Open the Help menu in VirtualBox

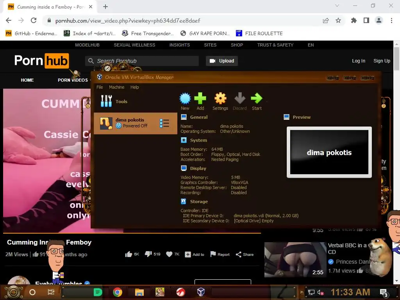(135, 87)
